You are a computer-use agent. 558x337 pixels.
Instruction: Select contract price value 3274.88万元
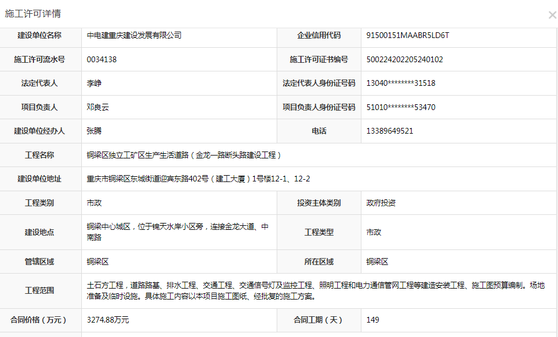pyautogui.click(x=108, y=320)
